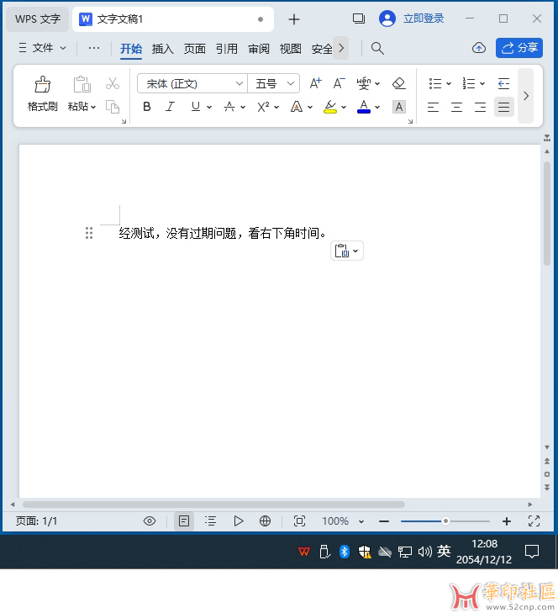Toggle underline formatting
Image resolution: width=558 pixels, height=613 pixels.
[x=196, y=107]
